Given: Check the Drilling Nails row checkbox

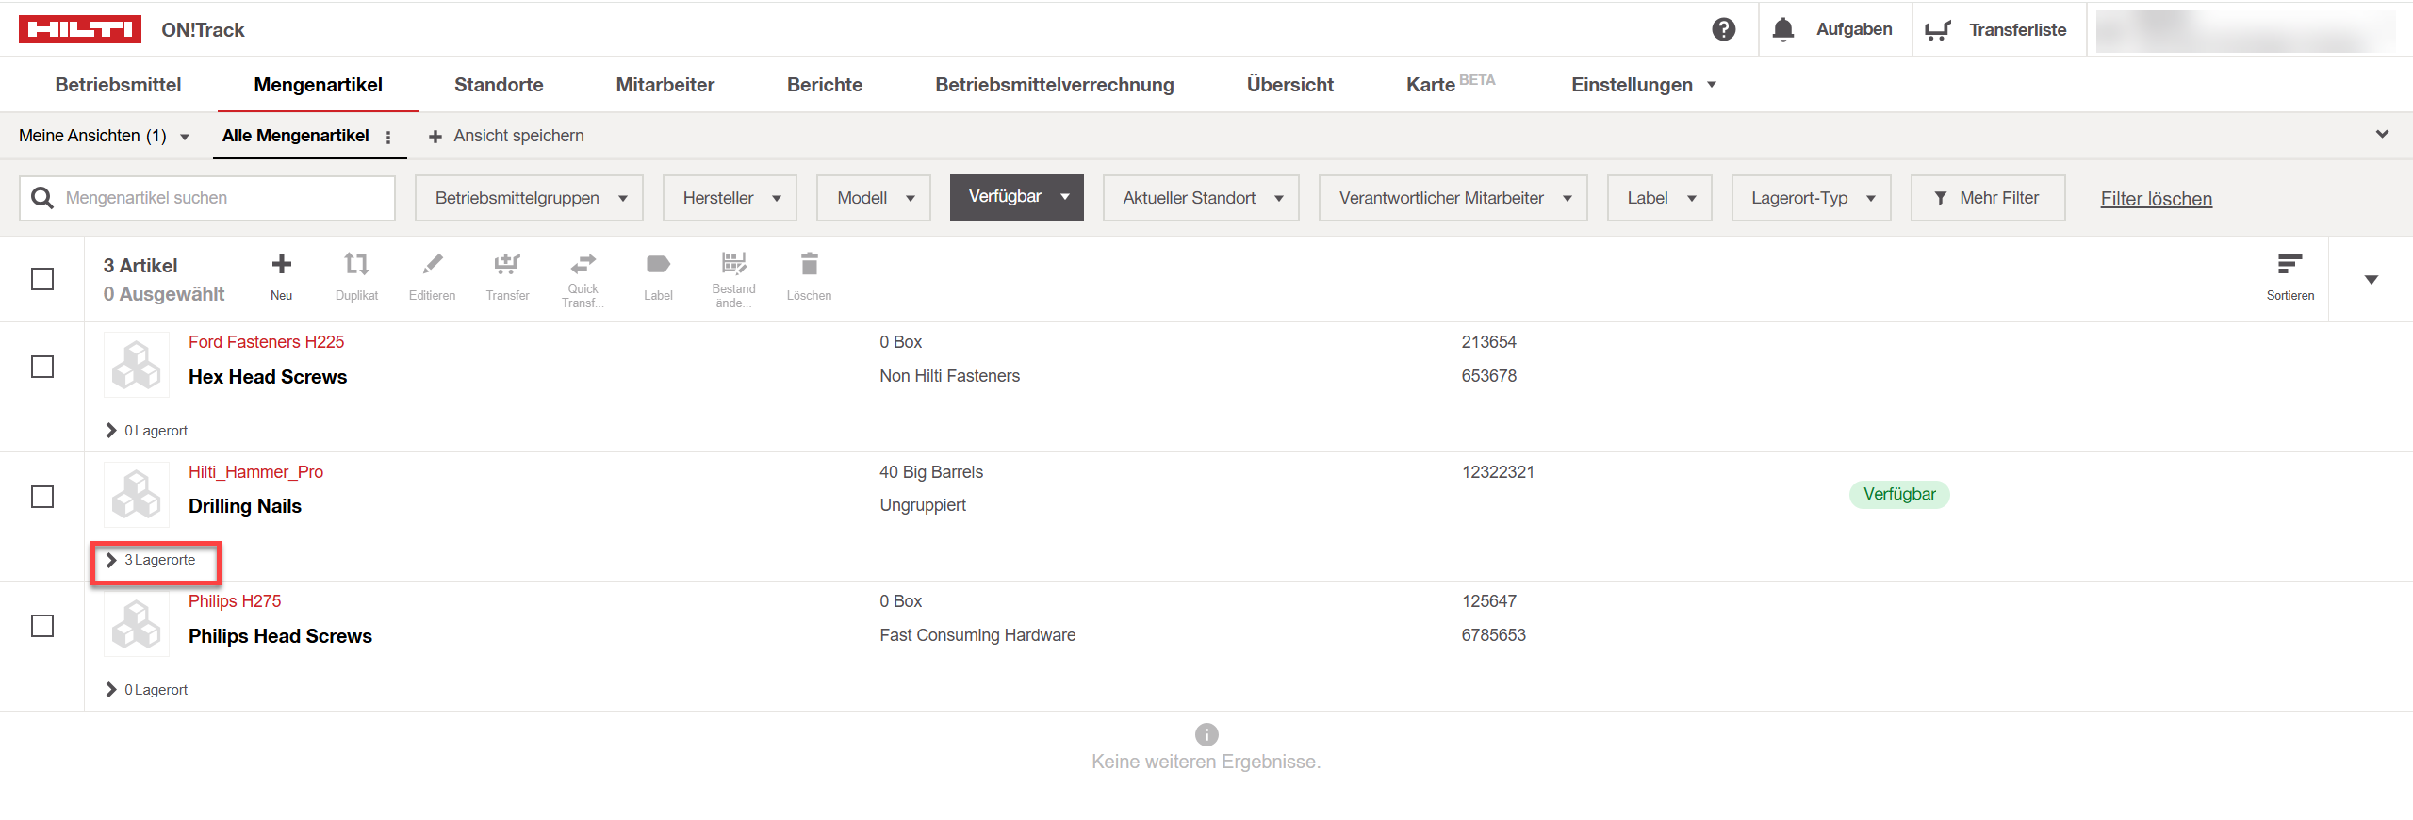Looking at the screenshot, I should click(42, 497).
